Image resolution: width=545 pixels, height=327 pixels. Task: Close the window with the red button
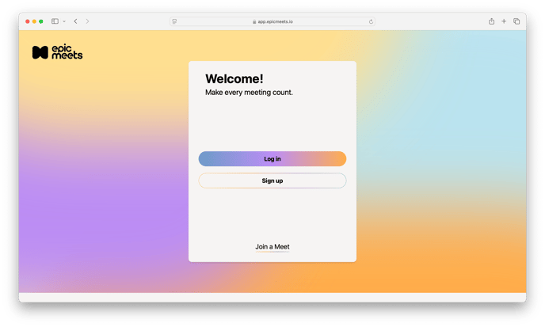(x=28, y=21)
